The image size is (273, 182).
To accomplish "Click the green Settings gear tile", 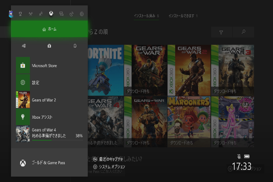I will (x=23, y=83).
